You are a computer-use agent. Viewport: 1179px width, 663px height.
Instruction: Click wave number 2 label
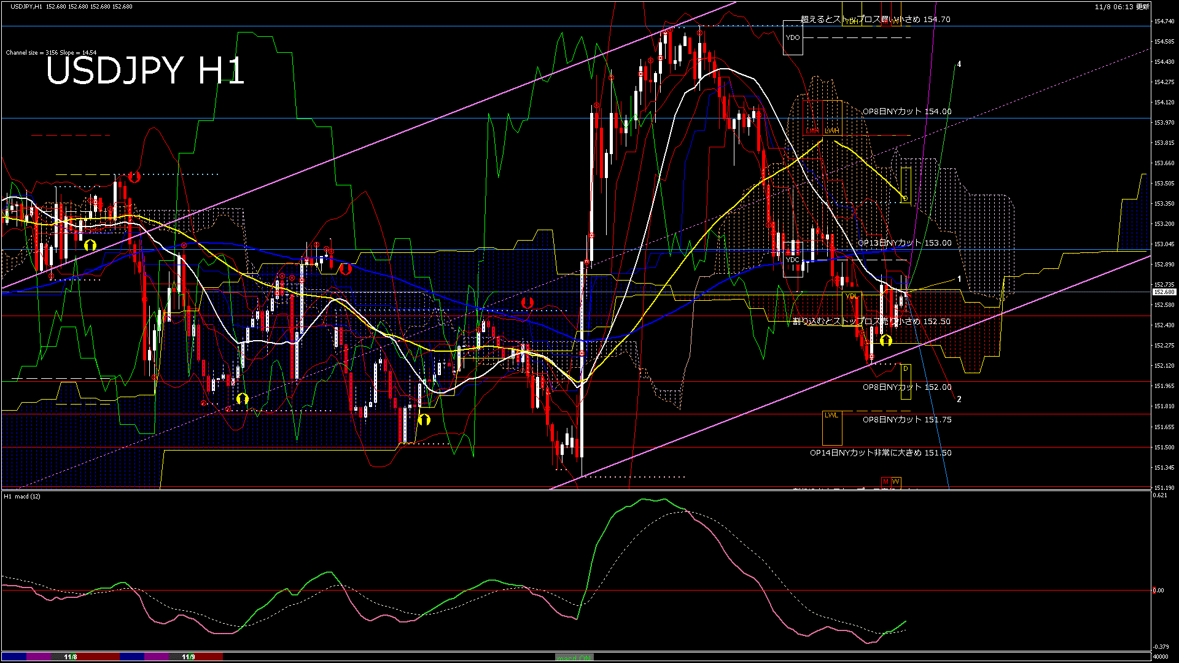tap(959, 399)
